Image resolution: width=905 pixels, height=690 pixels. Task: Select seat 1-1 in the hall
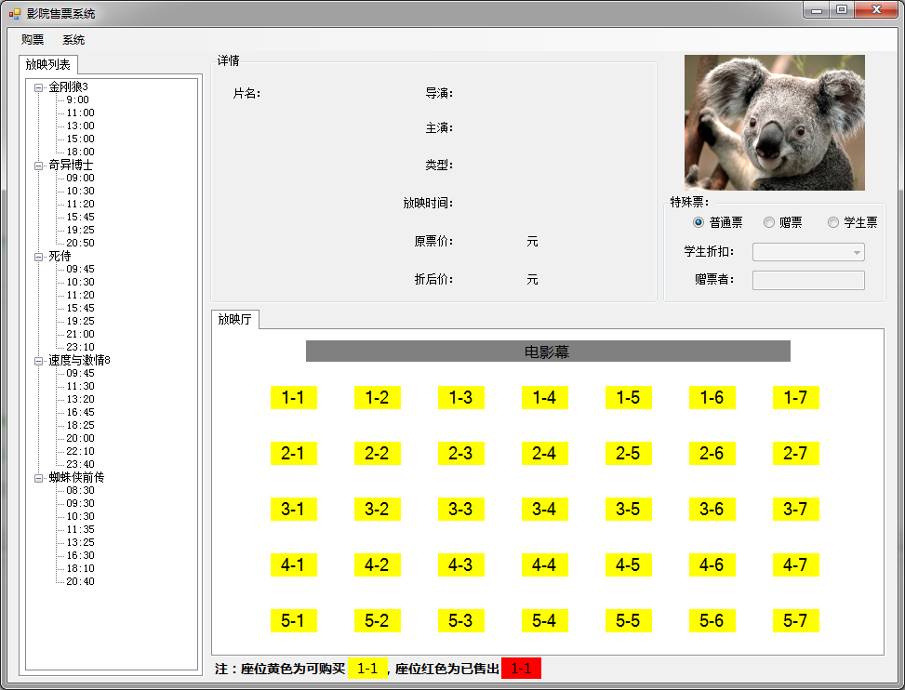tap(293, 397)
